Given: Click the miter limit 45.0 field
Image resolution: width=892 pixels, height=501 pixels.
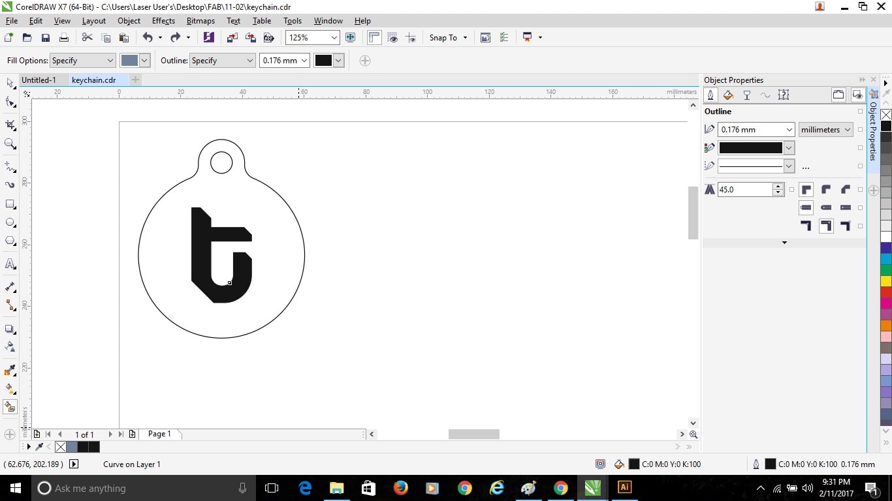Looking at the screenshot, I should tap(745, 190).
